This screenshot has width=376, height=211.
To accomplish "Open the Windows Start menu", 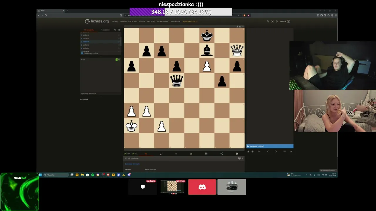I will [x=40, y=175].
